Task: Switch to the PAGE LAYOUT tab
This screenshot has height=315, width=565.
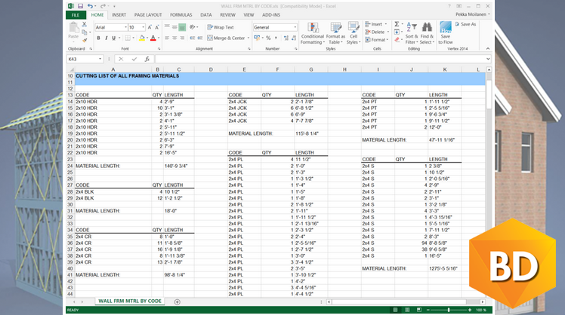Action: [148, 15]
